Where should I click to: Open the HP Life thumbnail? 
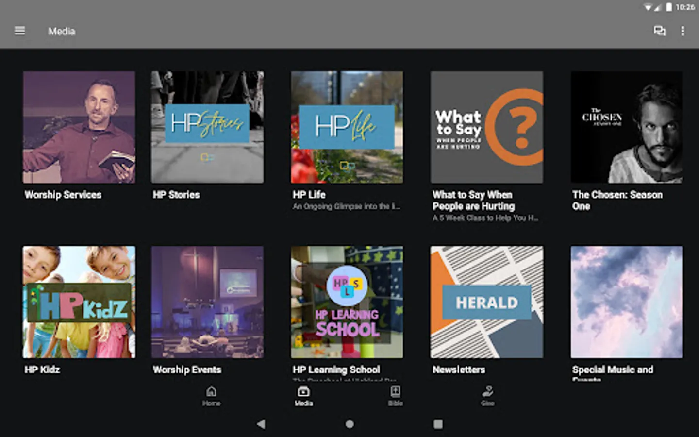(347, 127)
